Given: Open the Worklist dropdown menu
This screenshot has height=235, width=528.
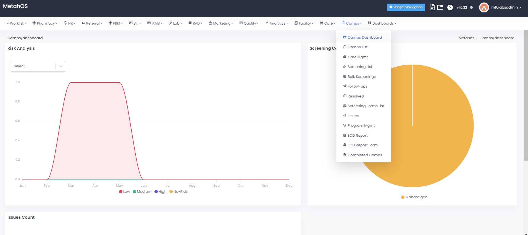Looking at the screenshot, I should 16,23.
